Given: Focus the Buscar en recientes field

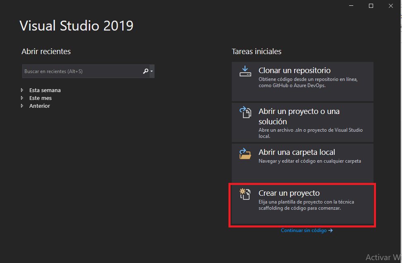Looking at the screenshot, I should pos(82,71).
